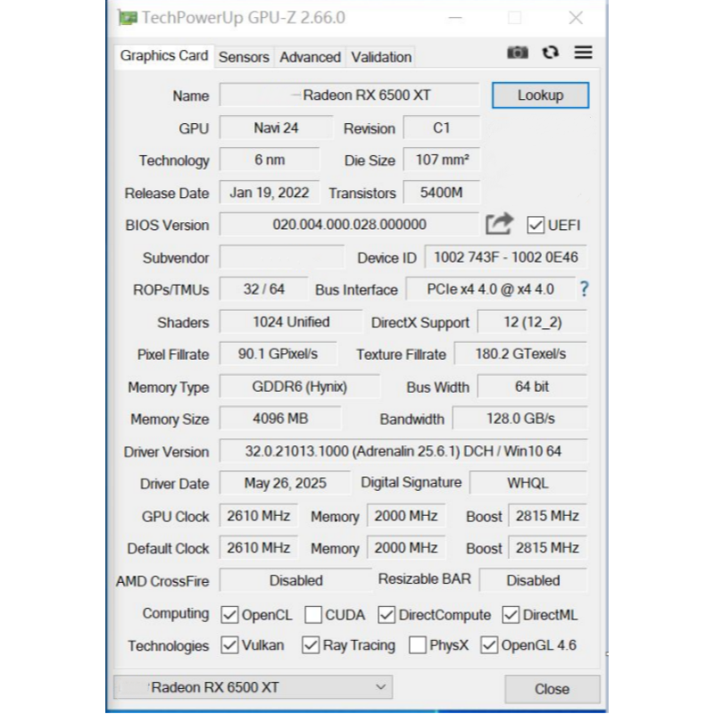The width and height of the screenshot is (714, 714).
Task: Toggle the OpenGL 4.6 checkbox
Action: coord(489,645)
